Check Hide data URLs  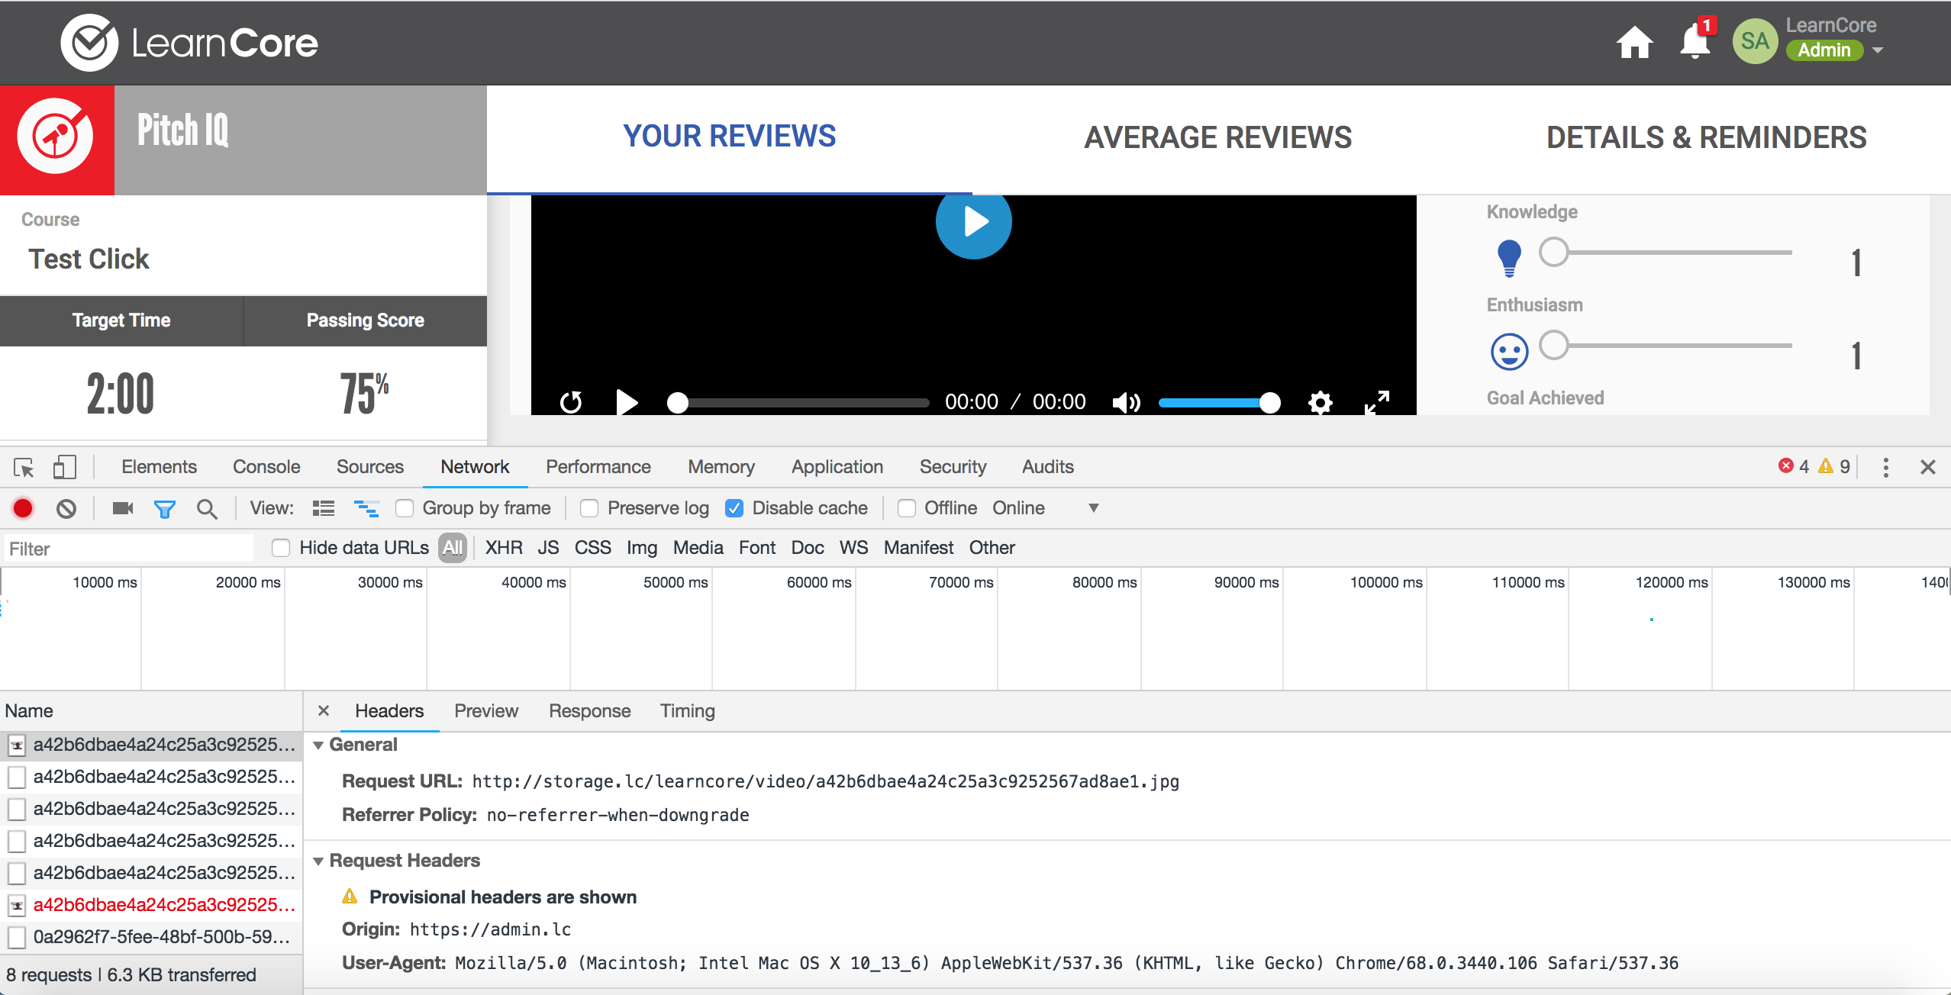281,548
